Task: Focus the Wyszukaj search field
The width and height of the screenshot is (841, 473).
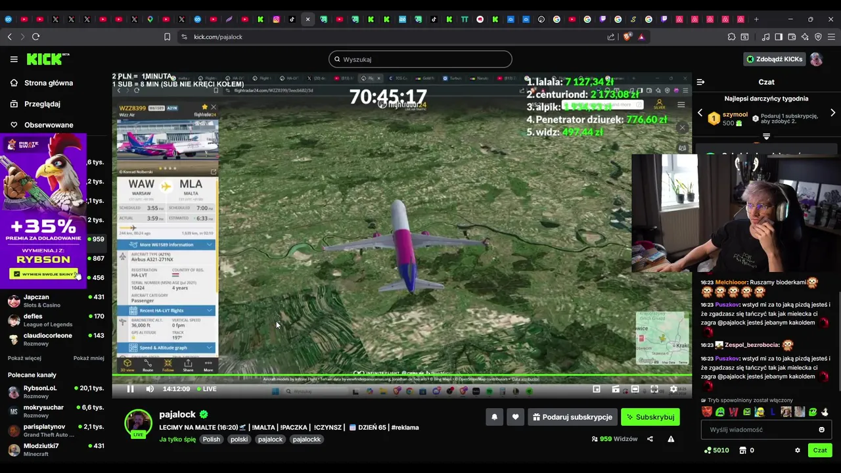Action: point(420,59)
